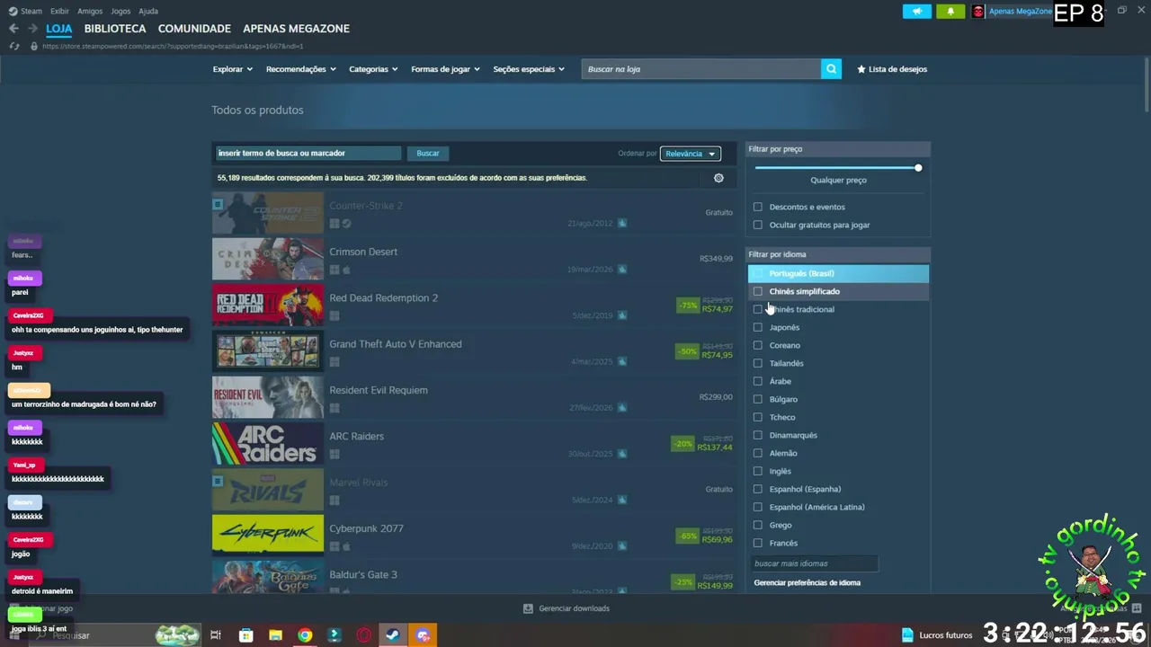Click the in-library marker on Marvel Rivals thumbnail
Screen dimensions: 1151x647
pos(218,482)
